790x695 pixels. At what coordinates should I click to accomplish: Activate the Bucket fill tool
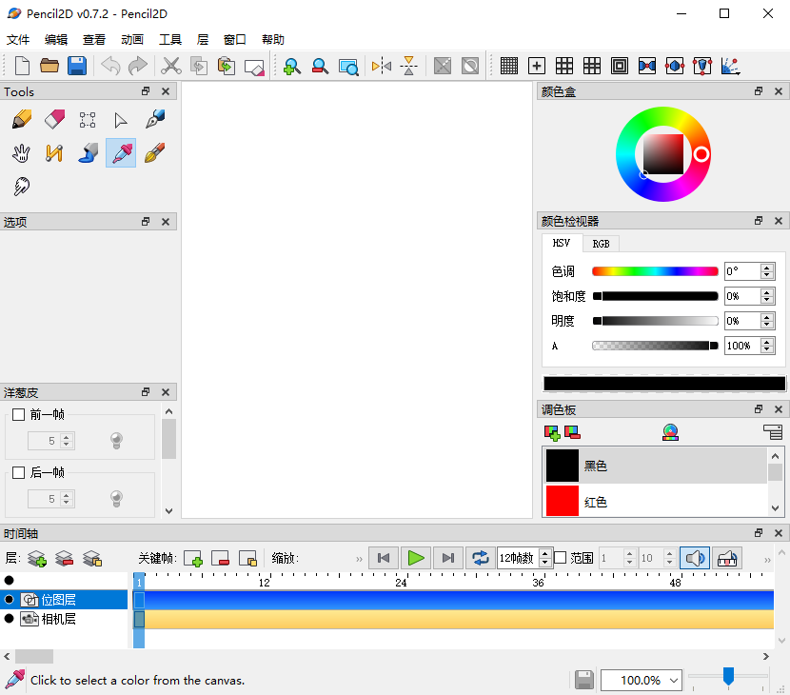pos(88,153)
